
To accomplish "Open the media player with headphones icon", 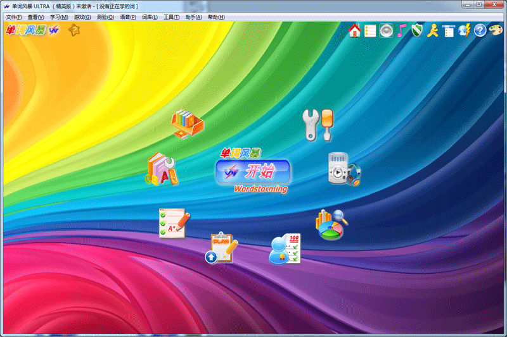I will pyautogui.click(x=344, y=169).
